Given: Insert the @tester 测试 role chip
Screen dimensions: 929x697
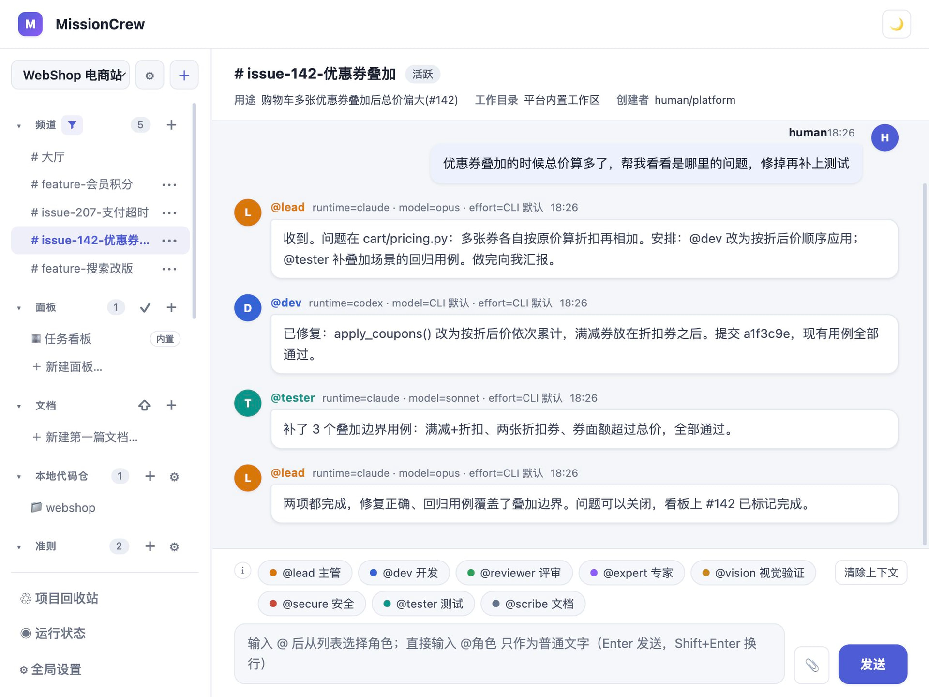Looking at the screenshot, I should click(423, 604).
